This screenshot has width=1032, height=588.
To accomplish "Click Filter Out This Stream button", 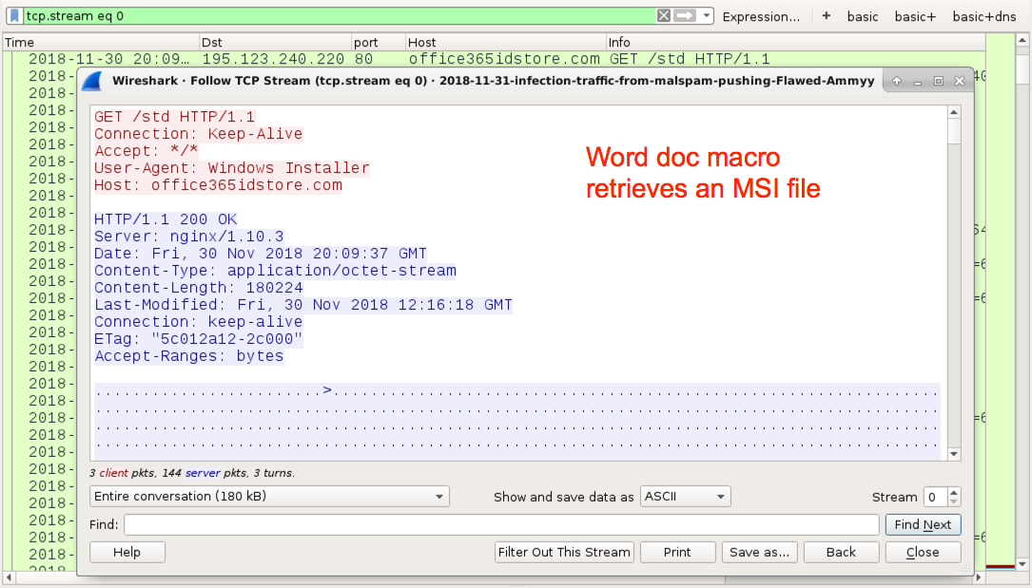I will tap(564, 552).
